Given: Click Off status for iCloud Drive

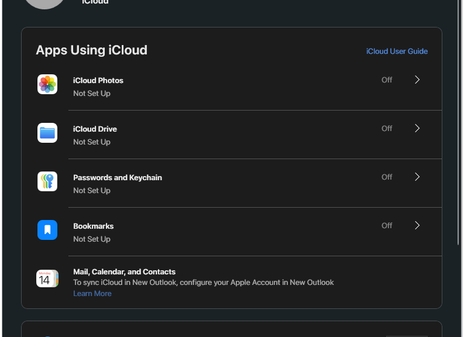Looking at the screenshot, I should [x=387, y=128].
